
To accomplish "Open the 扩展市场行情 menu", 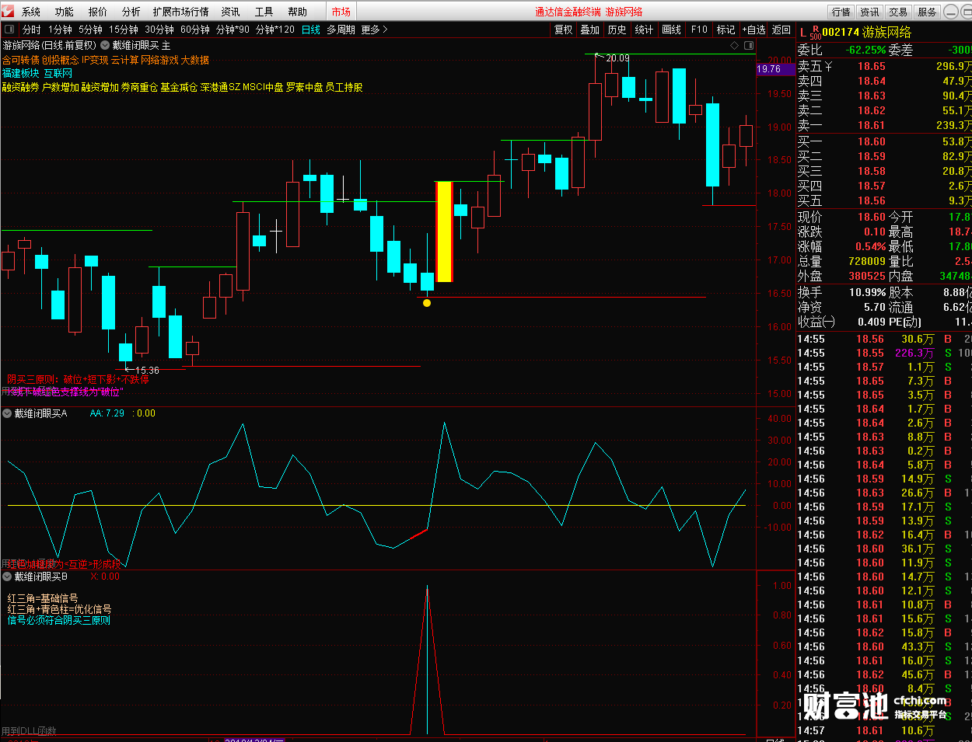I will [181, 12].
